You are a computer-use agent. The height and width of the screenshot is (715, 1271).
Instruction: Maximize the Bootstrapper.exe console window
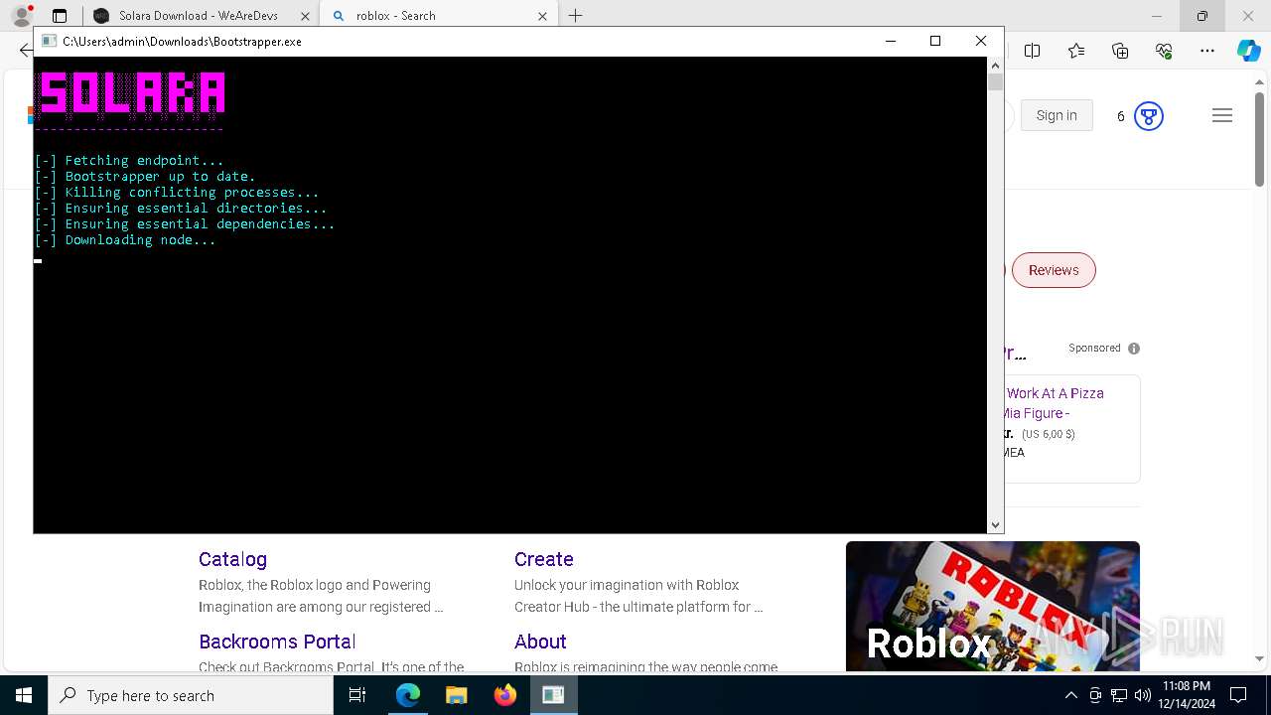(x=934, y=41)
